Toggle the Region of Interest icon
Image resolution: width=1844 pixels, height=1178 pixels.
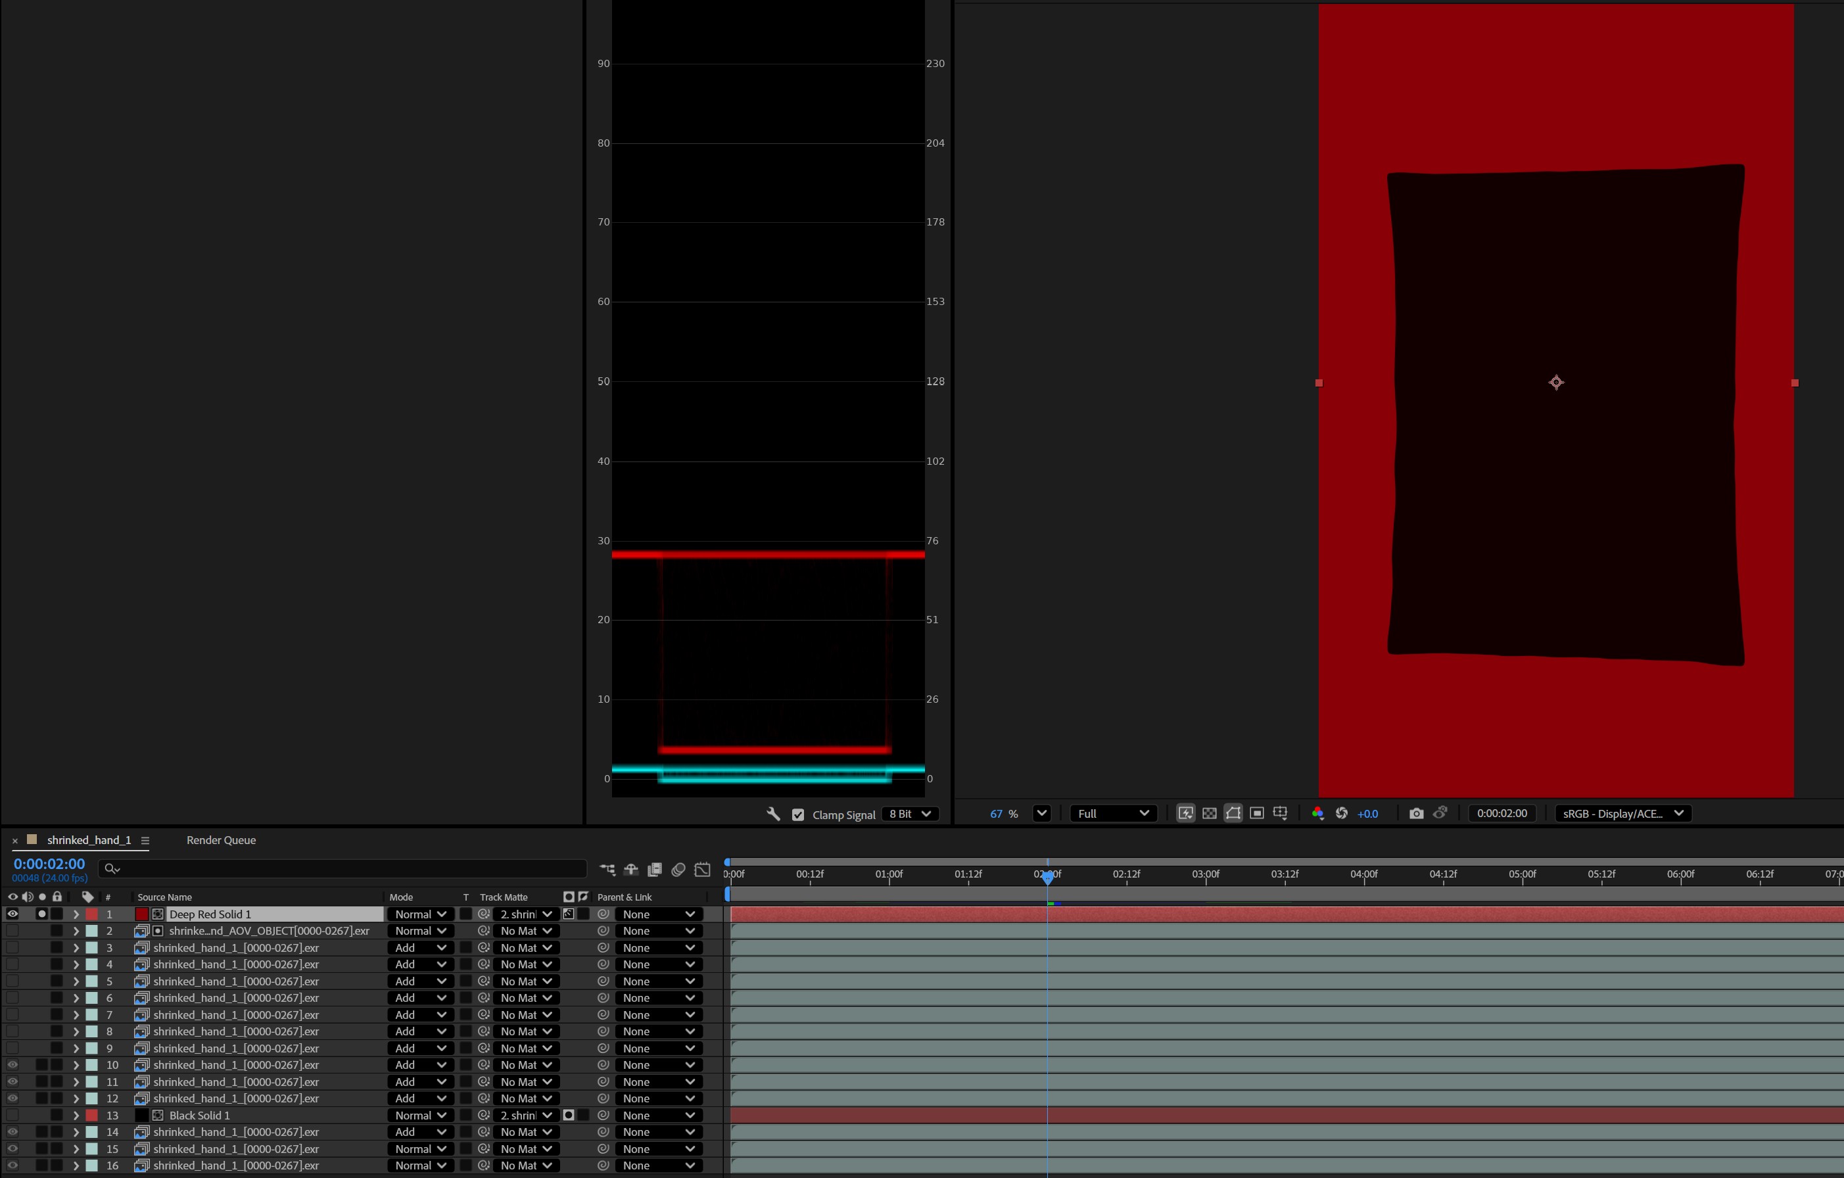(x=1257, y=813)
